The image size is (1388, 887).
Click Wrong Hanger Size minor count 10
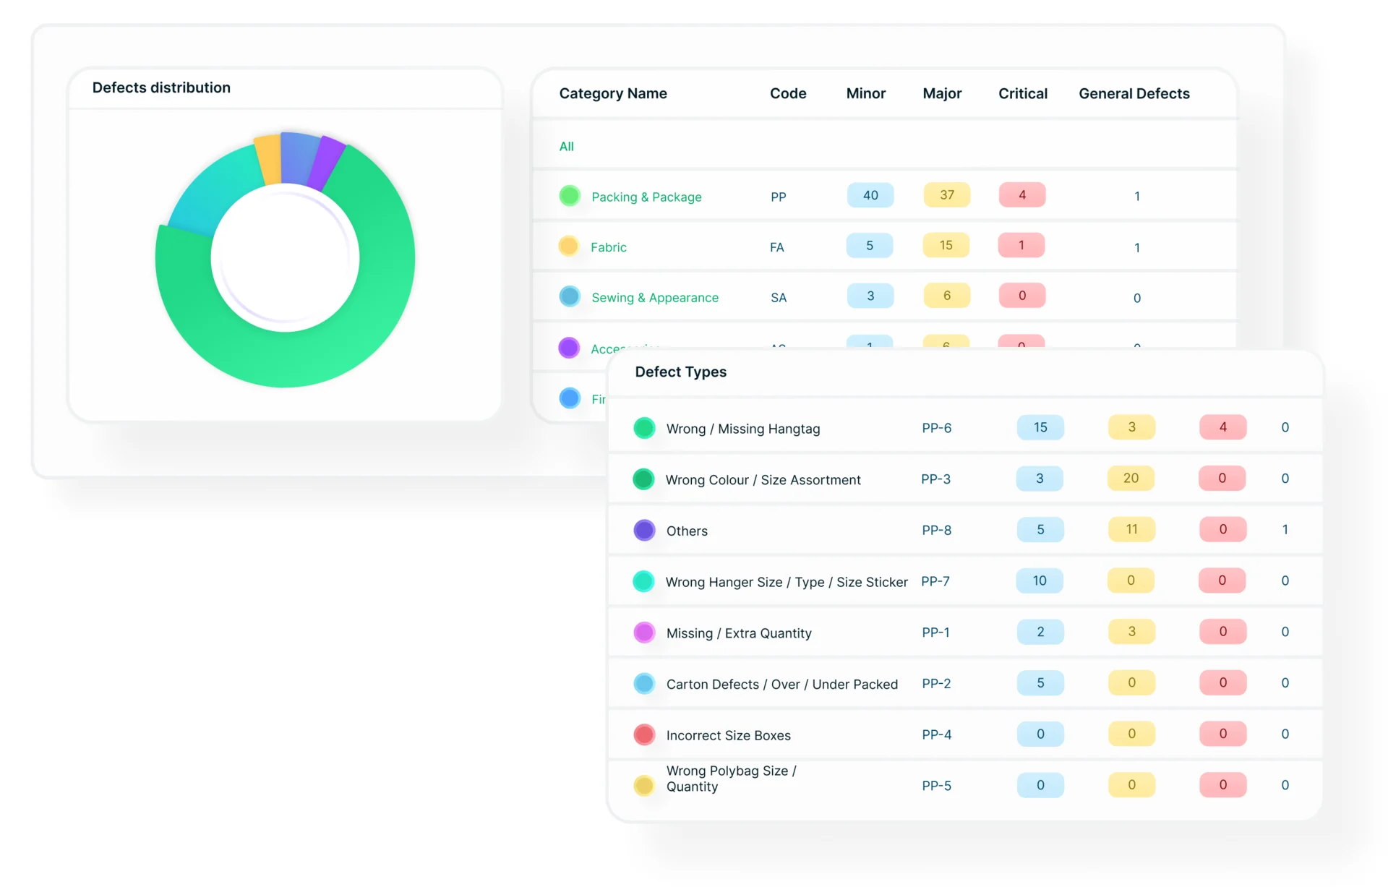coord(1040,580)
